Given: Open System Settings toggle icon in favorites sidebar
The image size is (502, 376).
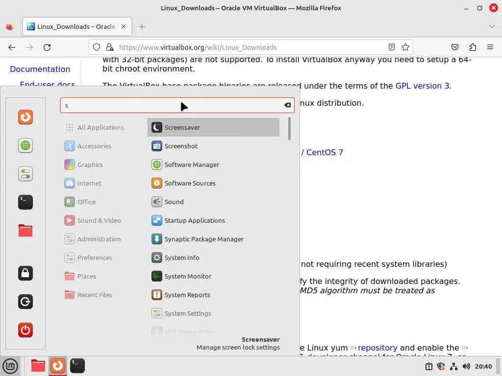Looking at the screenshot, I should [x=25, y=174].
